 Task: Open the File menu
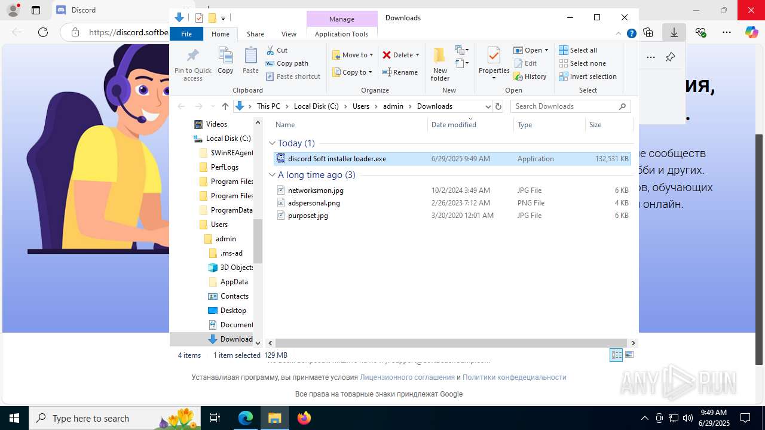(x=186, y=34)
